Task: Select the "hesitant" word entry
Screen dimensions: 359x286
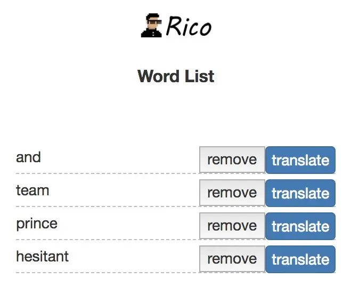Action: click(x=42, y=257)
